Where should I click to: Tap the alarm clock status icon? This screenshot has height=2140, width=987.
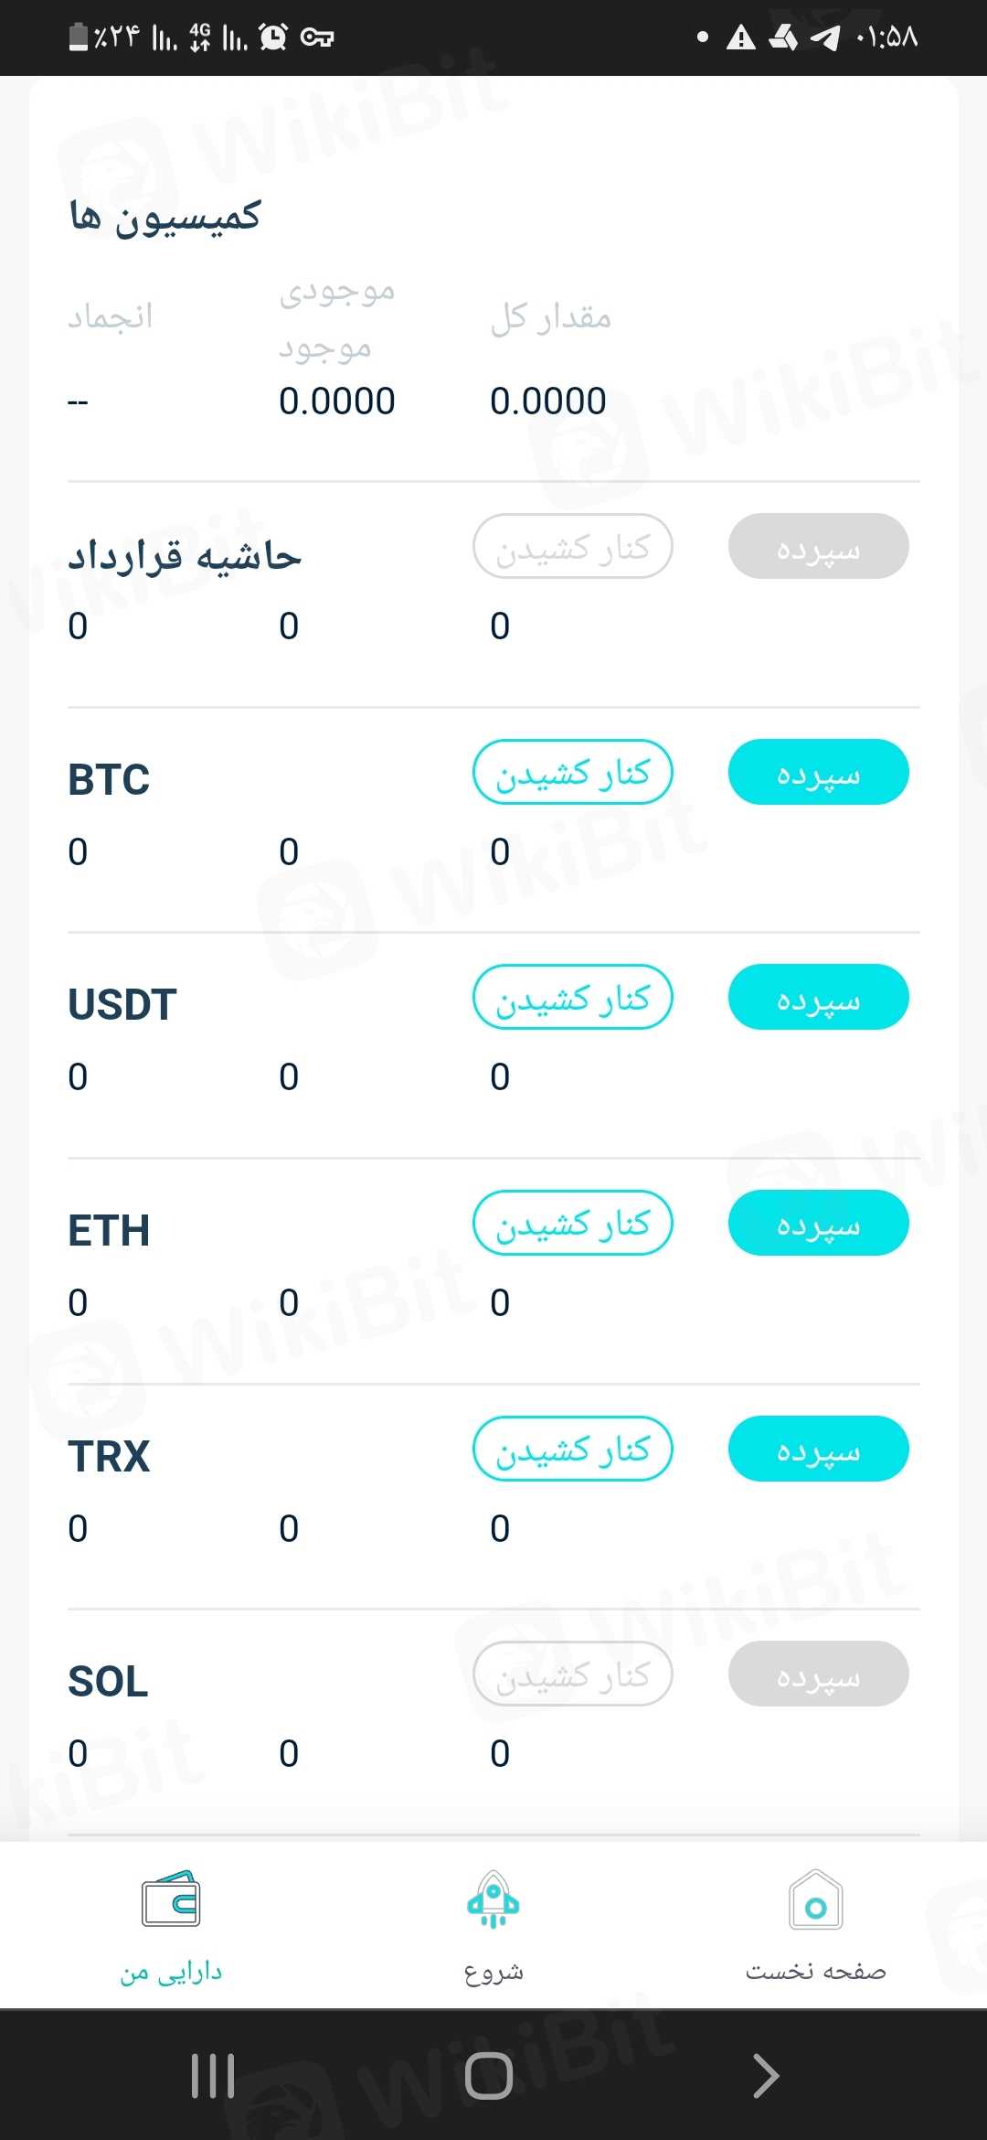(273, 37)
